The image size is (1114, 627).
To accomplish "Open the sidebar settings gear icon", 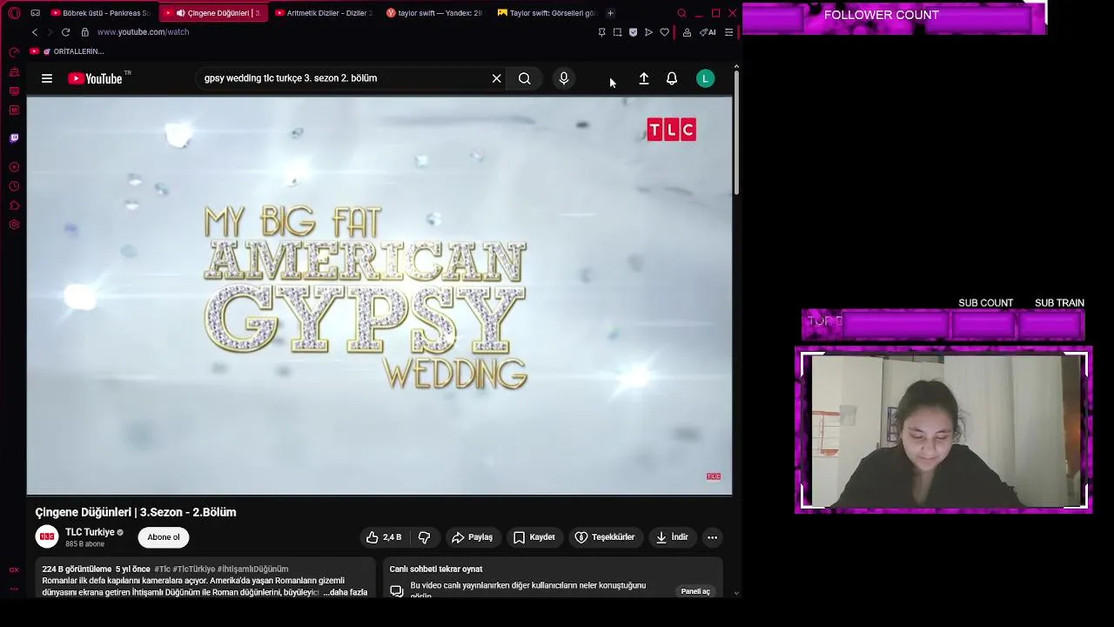I will coord(14,225).
